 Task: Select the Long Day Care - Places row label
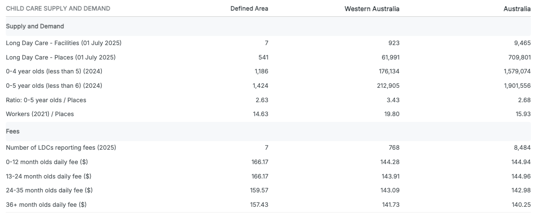61,58
